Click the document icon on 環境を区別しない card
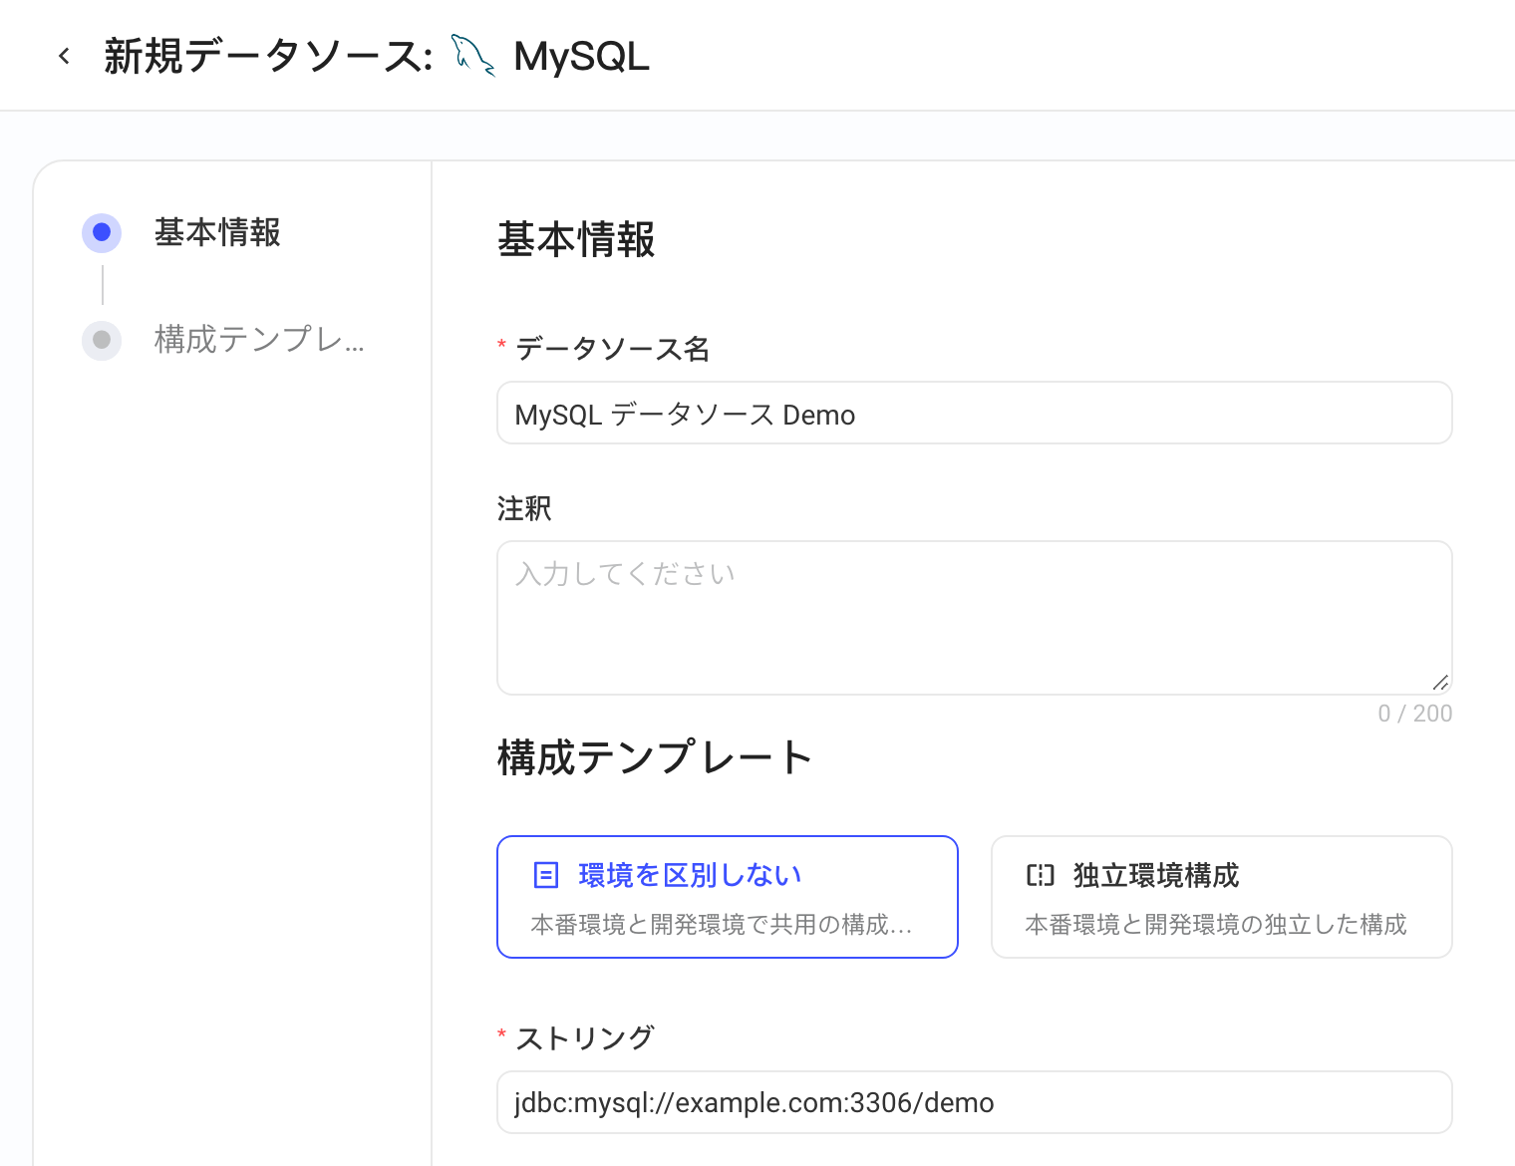The width and height of the screenshot is (1515, 1166). tap(546, 875)
